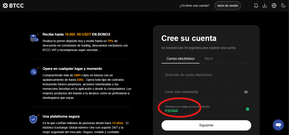Screen dimensions: 289x135
Task: Click the 'Cree su cuenta' title
Action: 189,38
